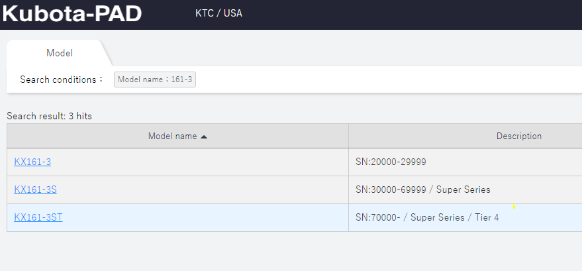The width and height of the screenshot is (582, 271).
Task: Click the Tier 4 text in last row
Action: [x=487, y=217]
